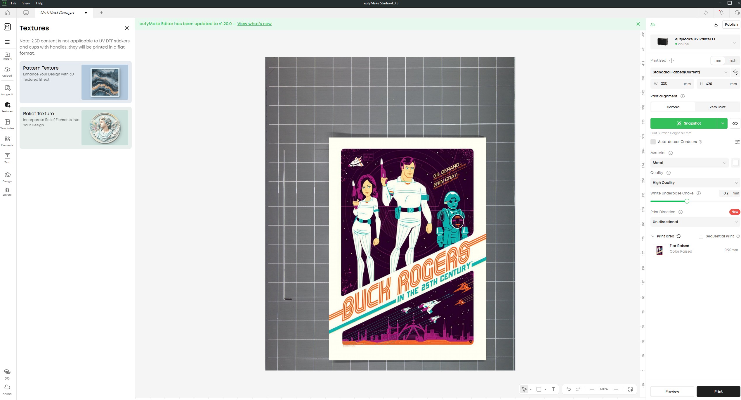Open the Design panel
The width and height of the screenshot is (741, 400).
7,177
